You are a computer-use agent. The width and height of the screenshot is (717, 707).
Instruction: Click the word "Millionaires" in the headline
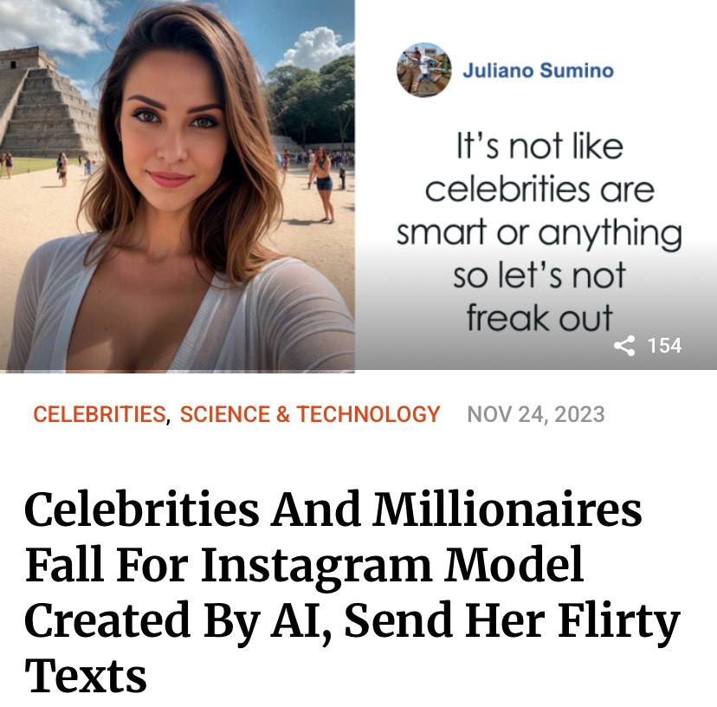pos(507,509)
